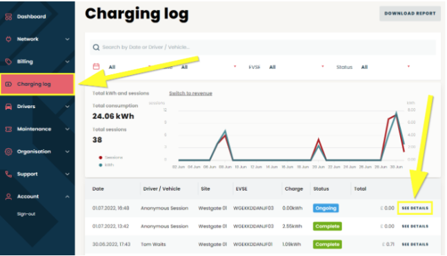447x256 pixels.
Task: Click the Date column header
Action: (x=98, y=189)
